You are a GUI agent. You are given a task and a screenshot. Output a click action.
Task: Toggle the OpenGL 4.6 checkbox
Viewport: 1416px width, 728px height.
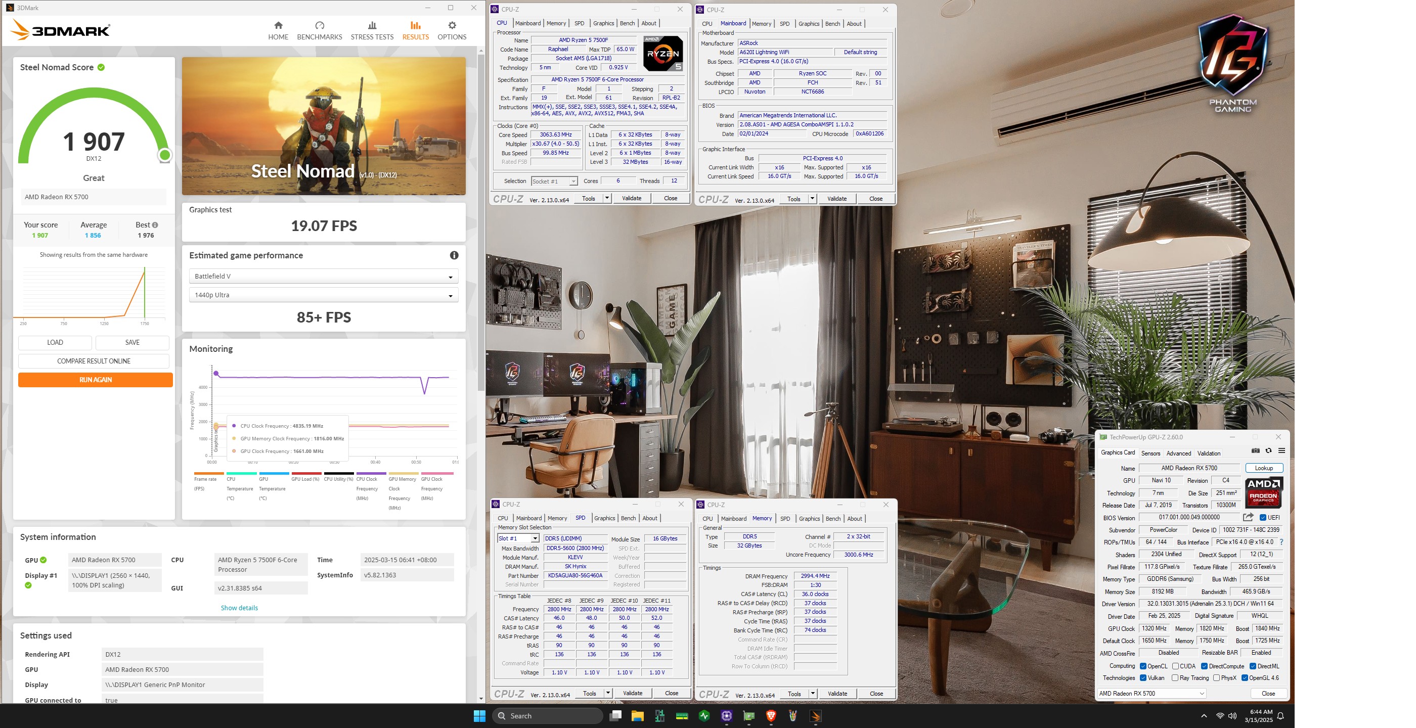point(1245,677)
